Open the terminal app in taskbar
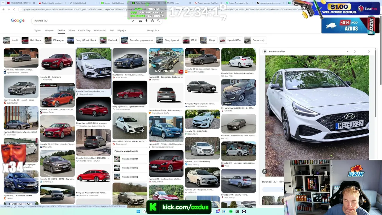The width and height of the screenshot is (382, 215). 237,212
